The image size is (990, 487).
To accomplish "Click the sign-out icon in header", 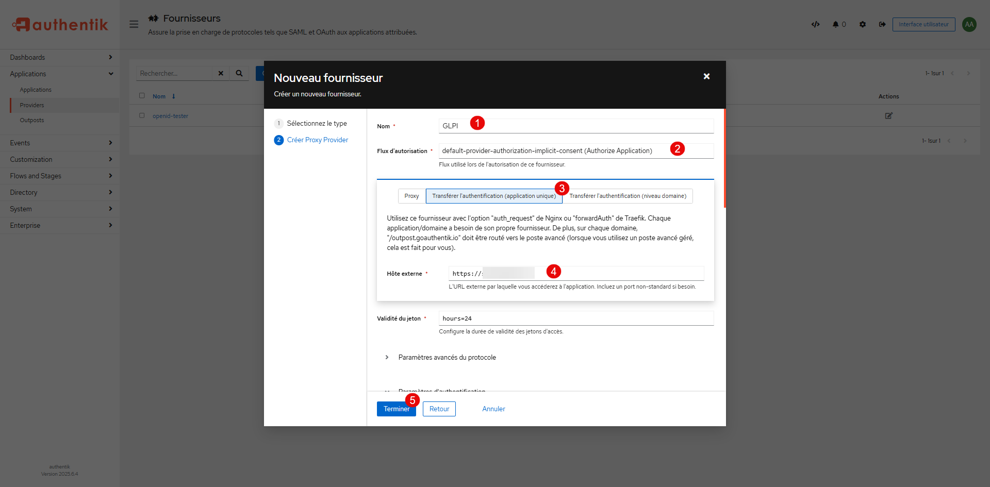I will (x=882, y=24).
